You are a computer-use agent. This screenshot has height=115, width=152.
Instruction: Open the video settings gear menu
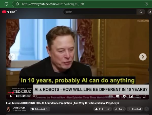[x=124, y=96]
